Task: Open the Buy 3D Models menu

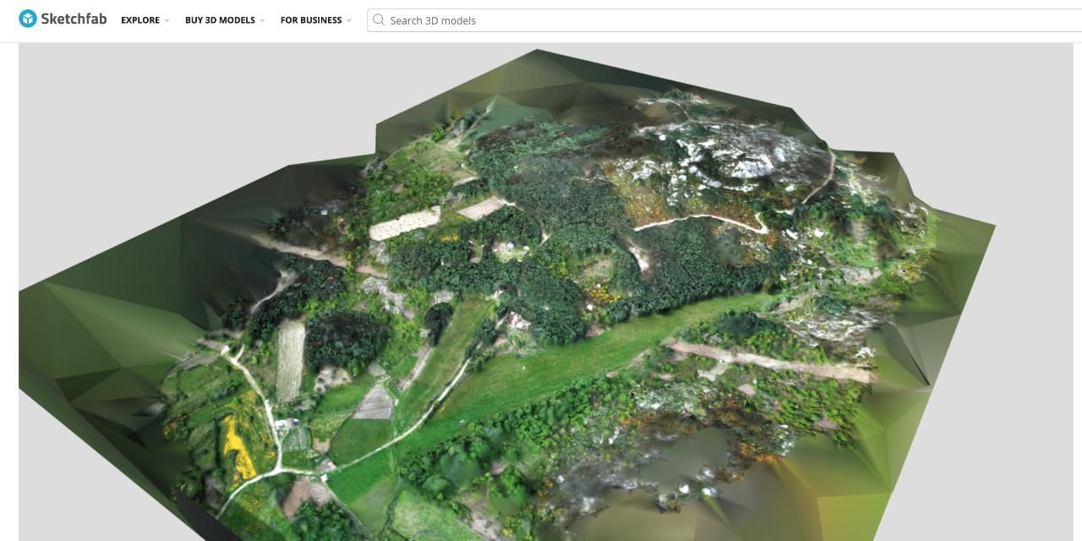Action: point(220,20)
